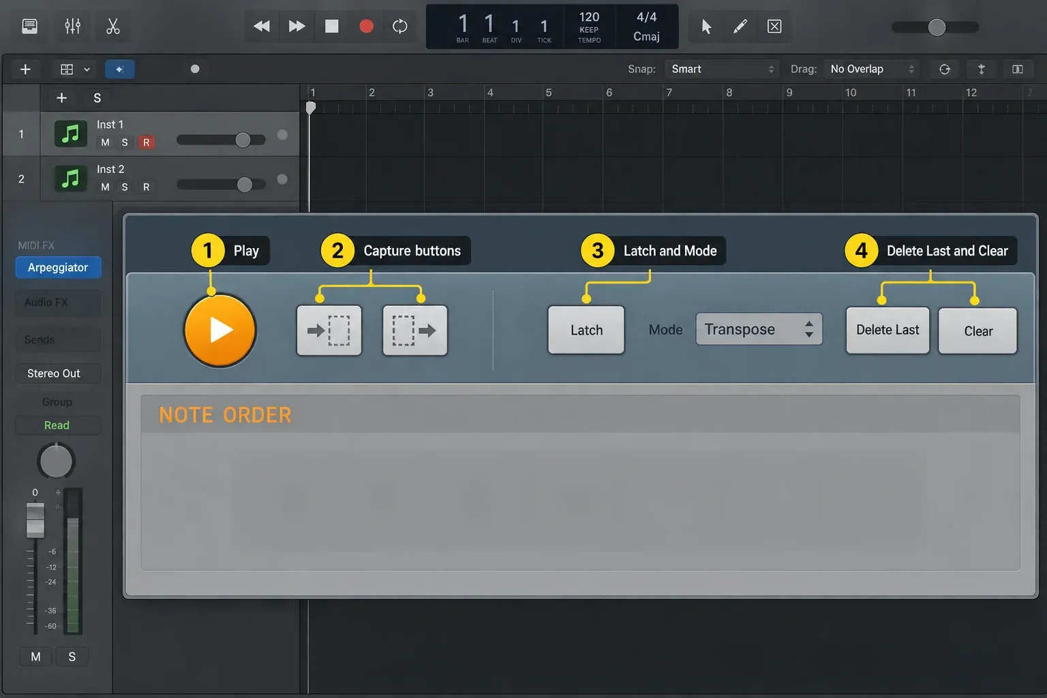Click the round dot toolbar button
Image resolution: width=1047 pixels, height=698 pixels.
[x=195, y=69]
